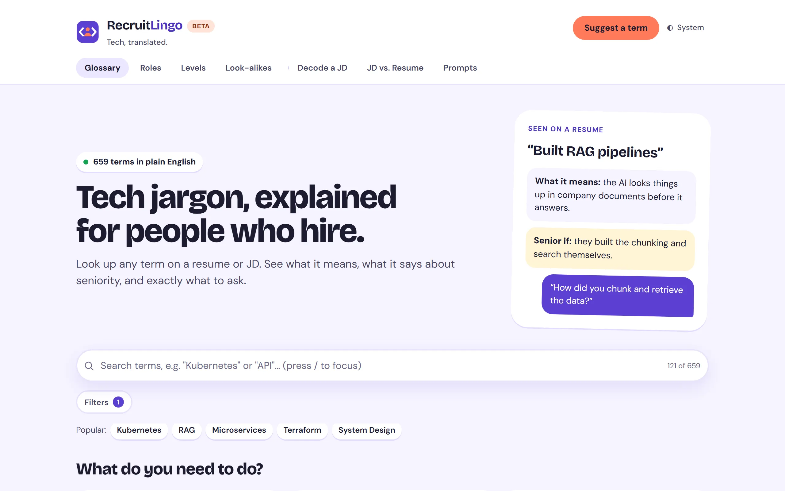785x491 pixels.
Task: Open the Decode a JD tab
Action: (x=322, y=68)
